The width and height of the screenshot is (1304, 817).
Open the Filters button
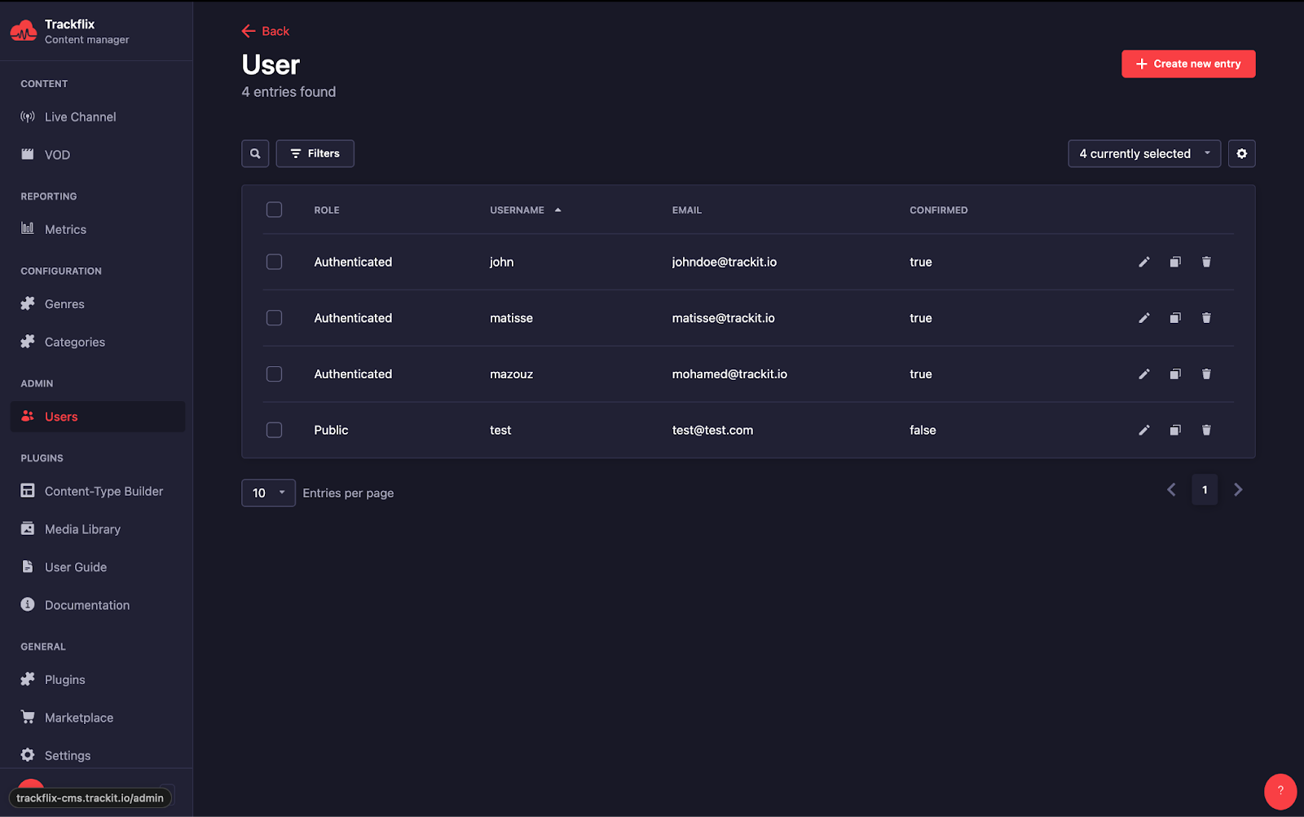(x=315, y=153)
